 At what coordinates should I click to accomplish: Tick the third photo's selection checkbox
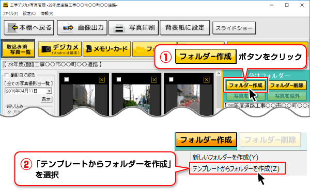pyautogui.click(x=171, y=79)
